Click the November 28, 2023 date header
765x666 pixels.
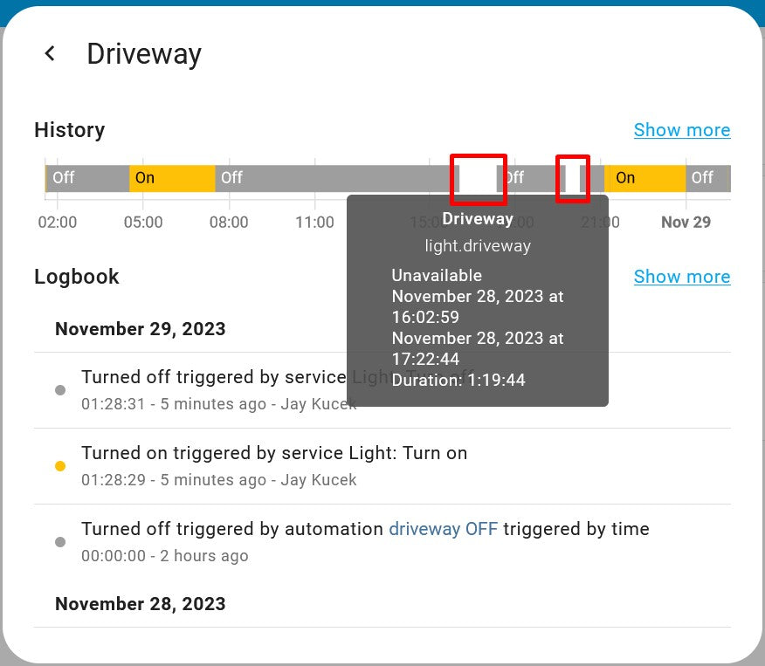pos(140,604)
